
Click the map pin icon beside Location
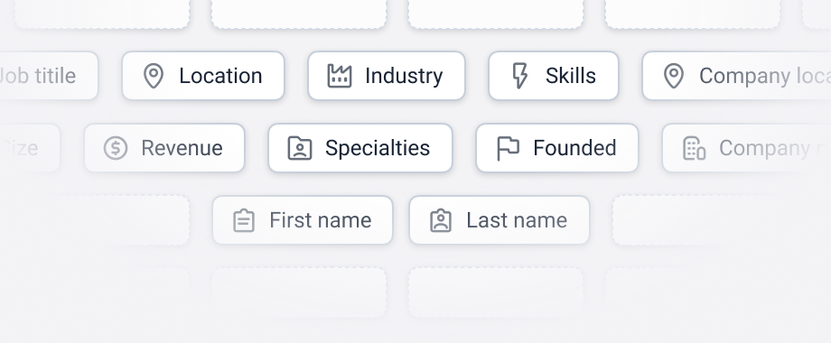(x=154, y=76)
